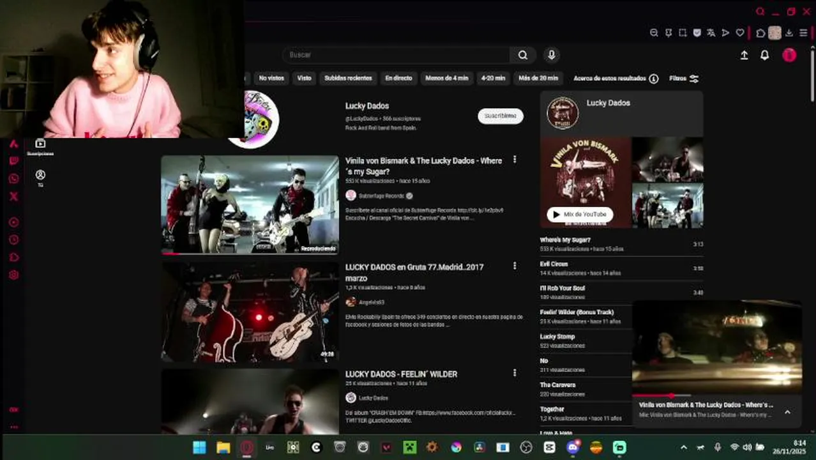
Task: Click into the Buscar search field
Action: 396,55
